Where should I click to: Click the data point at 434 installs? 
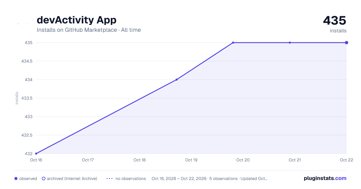click(177, 79)
